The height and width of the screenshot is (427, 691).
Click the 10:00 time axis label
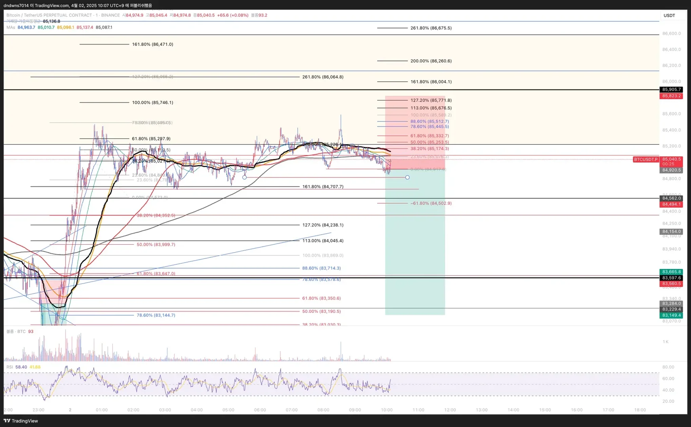pyautogui.click(x=387, y=410)
